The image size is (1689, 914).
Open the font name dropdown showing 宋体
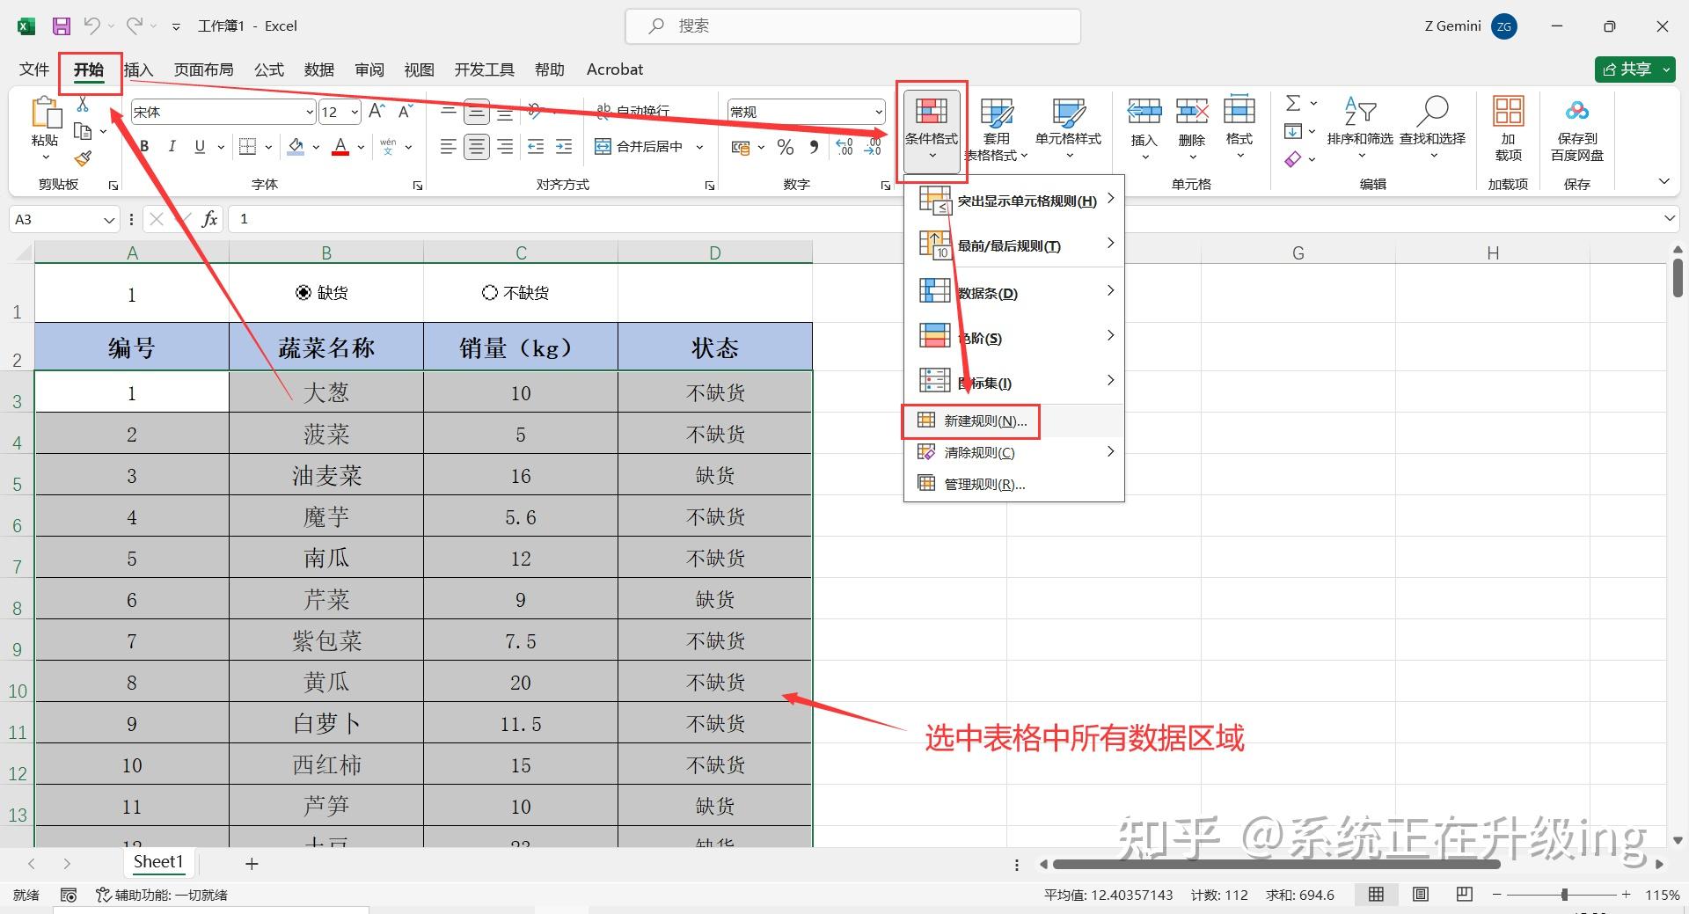click(308, 112)
